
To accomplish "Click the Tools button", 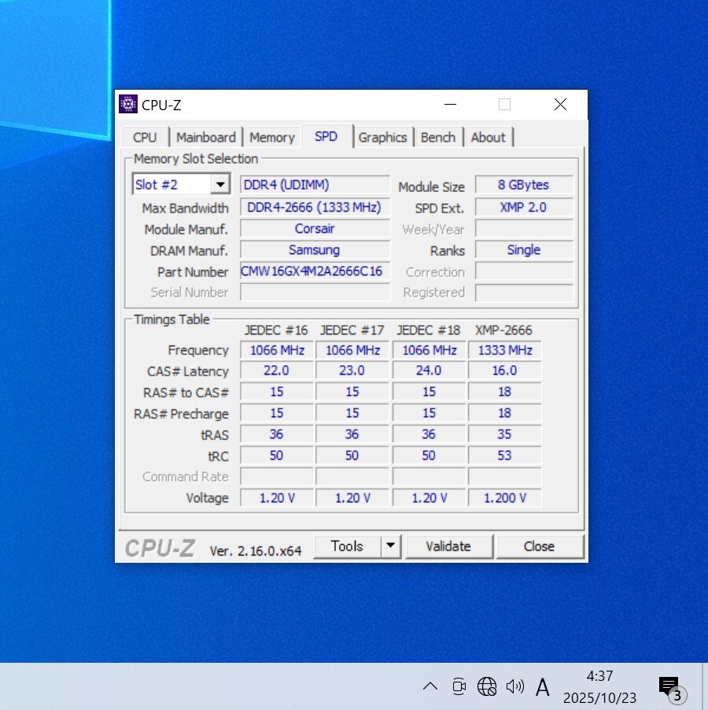I will tap(347, 546).
